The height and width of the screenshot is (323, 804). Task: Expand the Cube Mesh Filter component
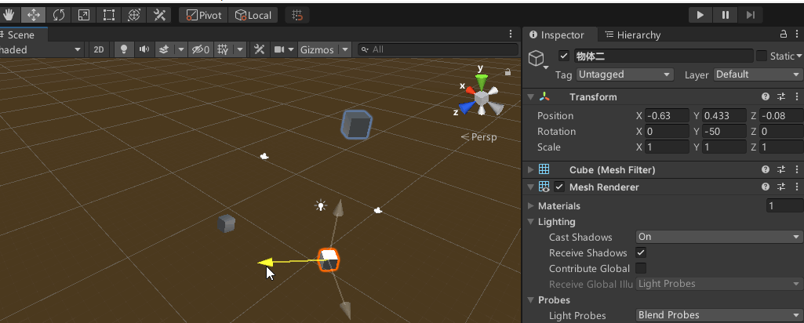pyautogui.click(x=531, y=169)
